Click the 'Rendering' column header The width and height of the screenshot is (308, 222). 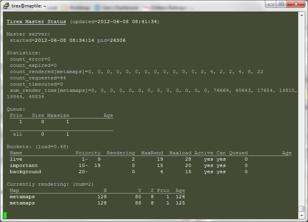pyautogui.click(x=121, y=153)
